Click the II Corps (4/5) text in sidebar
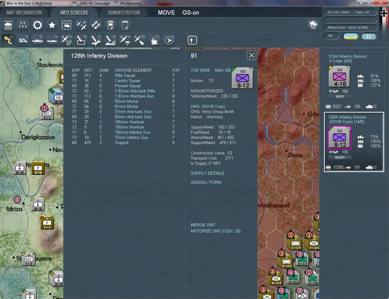 point(340,61)
